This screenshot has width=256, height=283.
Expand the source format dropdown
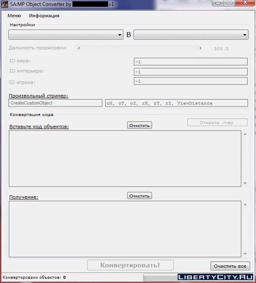(x=66, y=35)
